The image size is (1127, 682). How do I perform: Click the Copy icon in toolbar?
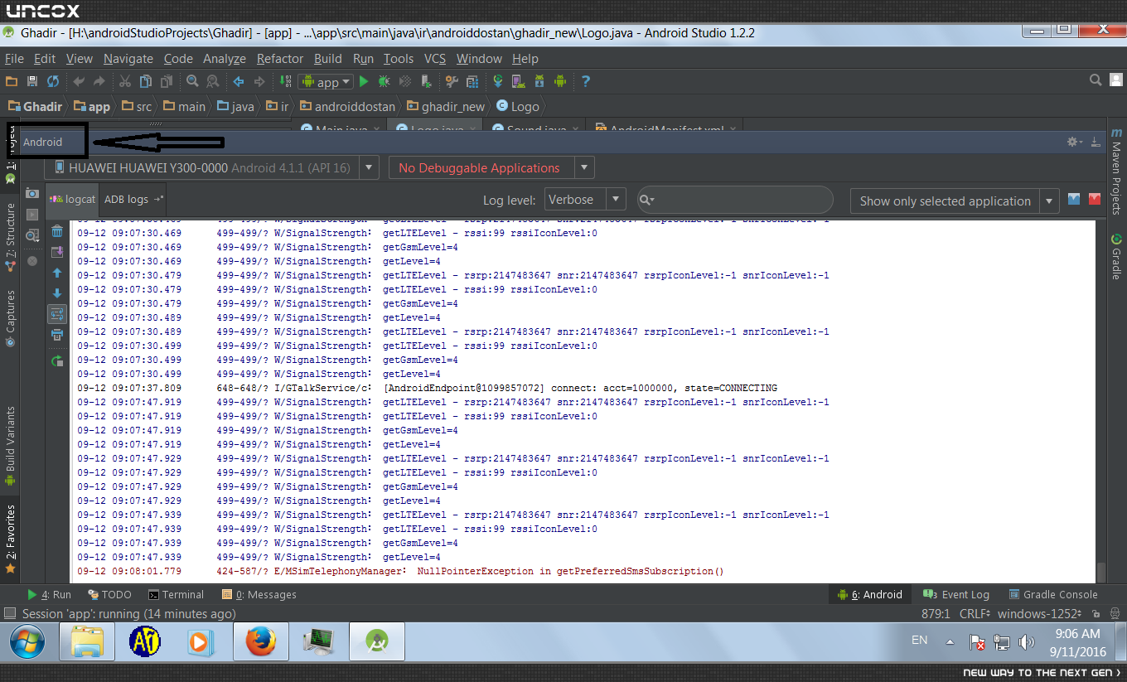coord(146,81)
